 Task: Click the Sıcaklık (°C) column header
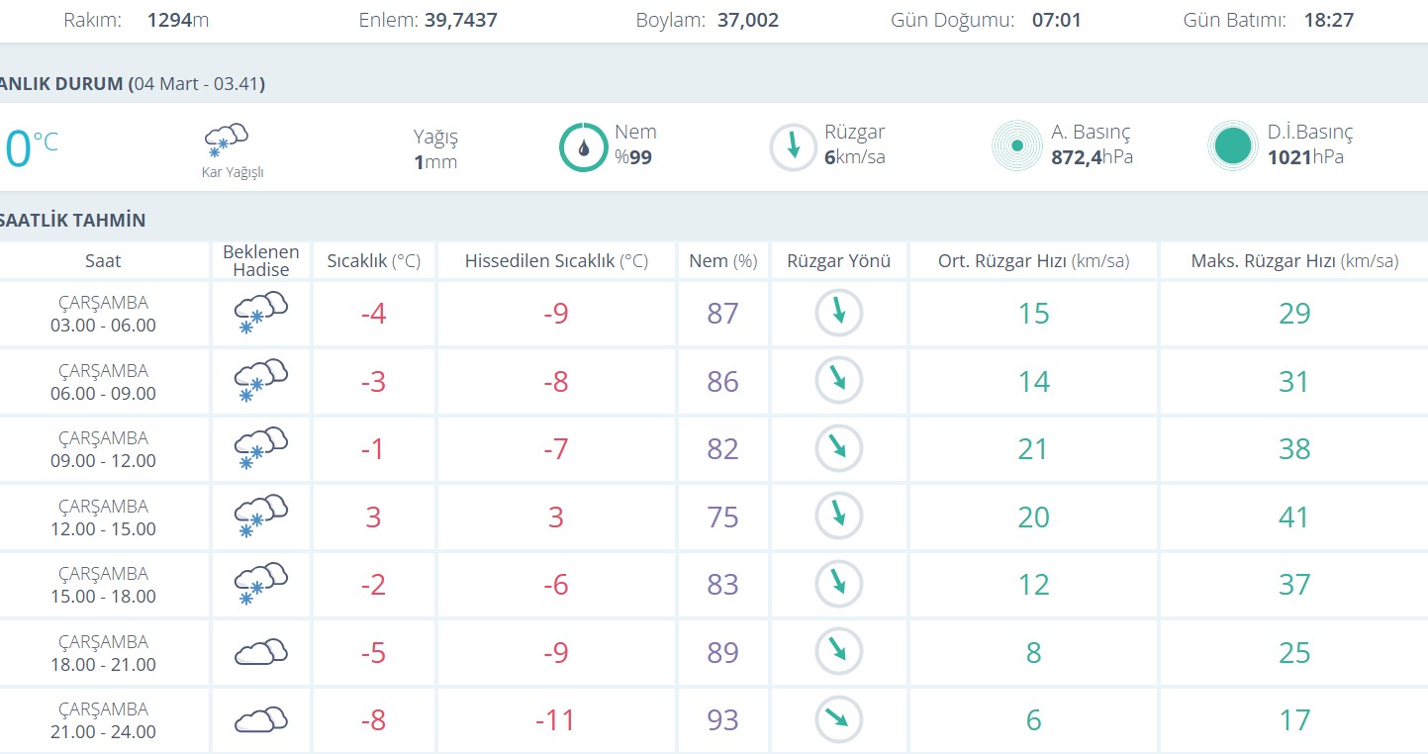click(374, 261)
